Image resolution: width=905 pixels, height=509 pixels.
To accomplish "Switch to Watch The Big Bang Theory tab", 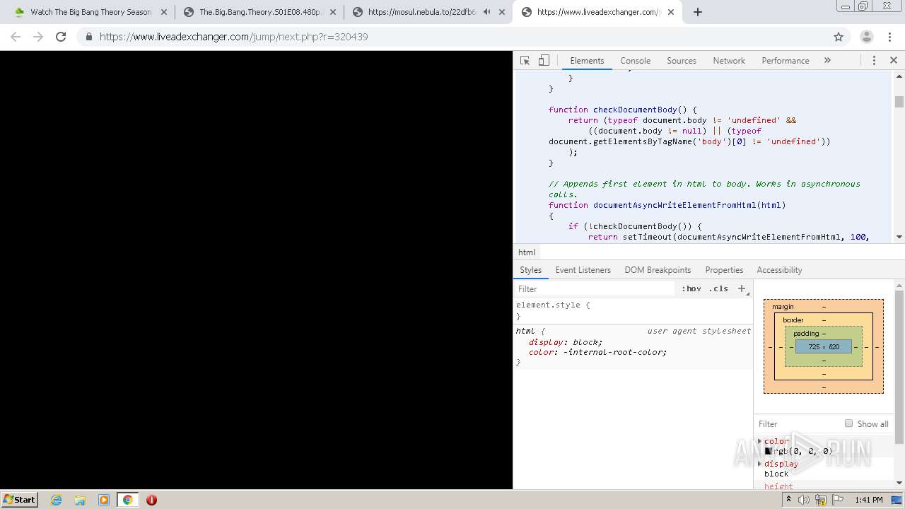I will (90, 12).
